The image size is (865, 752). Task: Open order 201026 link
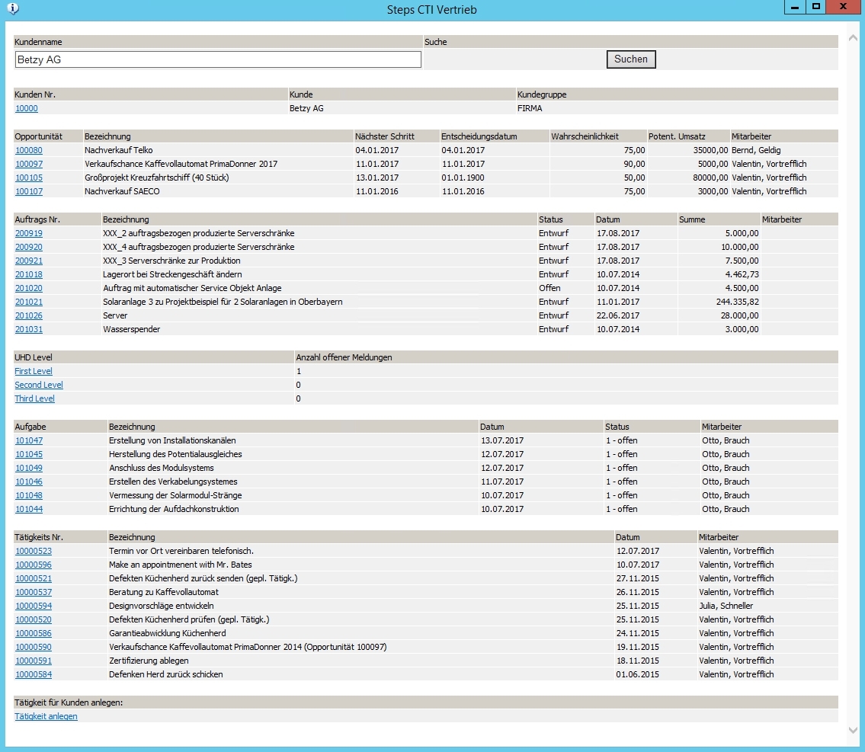tap(29, 316)
